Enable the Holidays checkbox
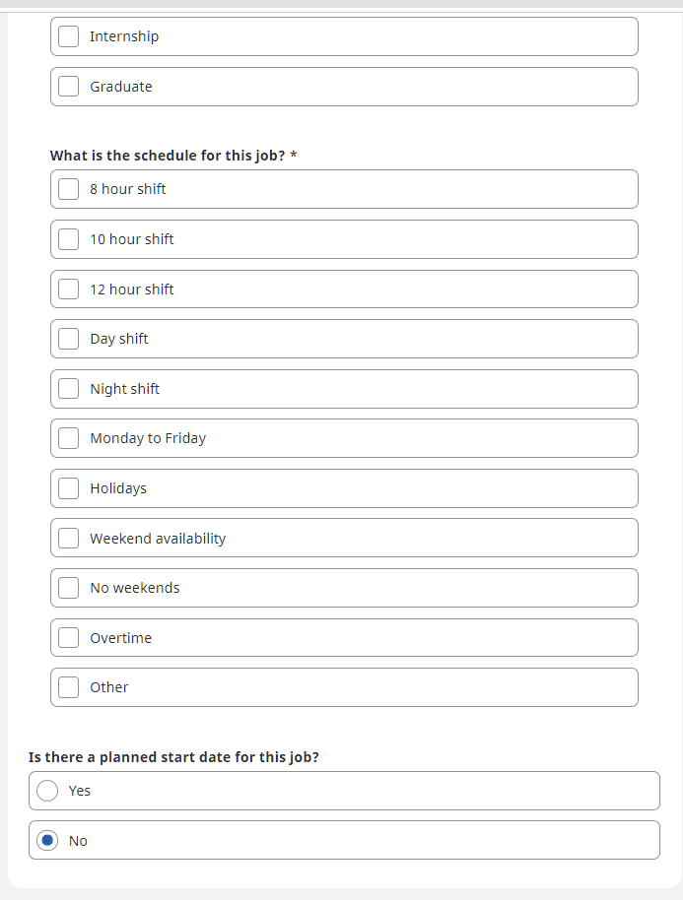683x900 pixels. tap(68, 488)
